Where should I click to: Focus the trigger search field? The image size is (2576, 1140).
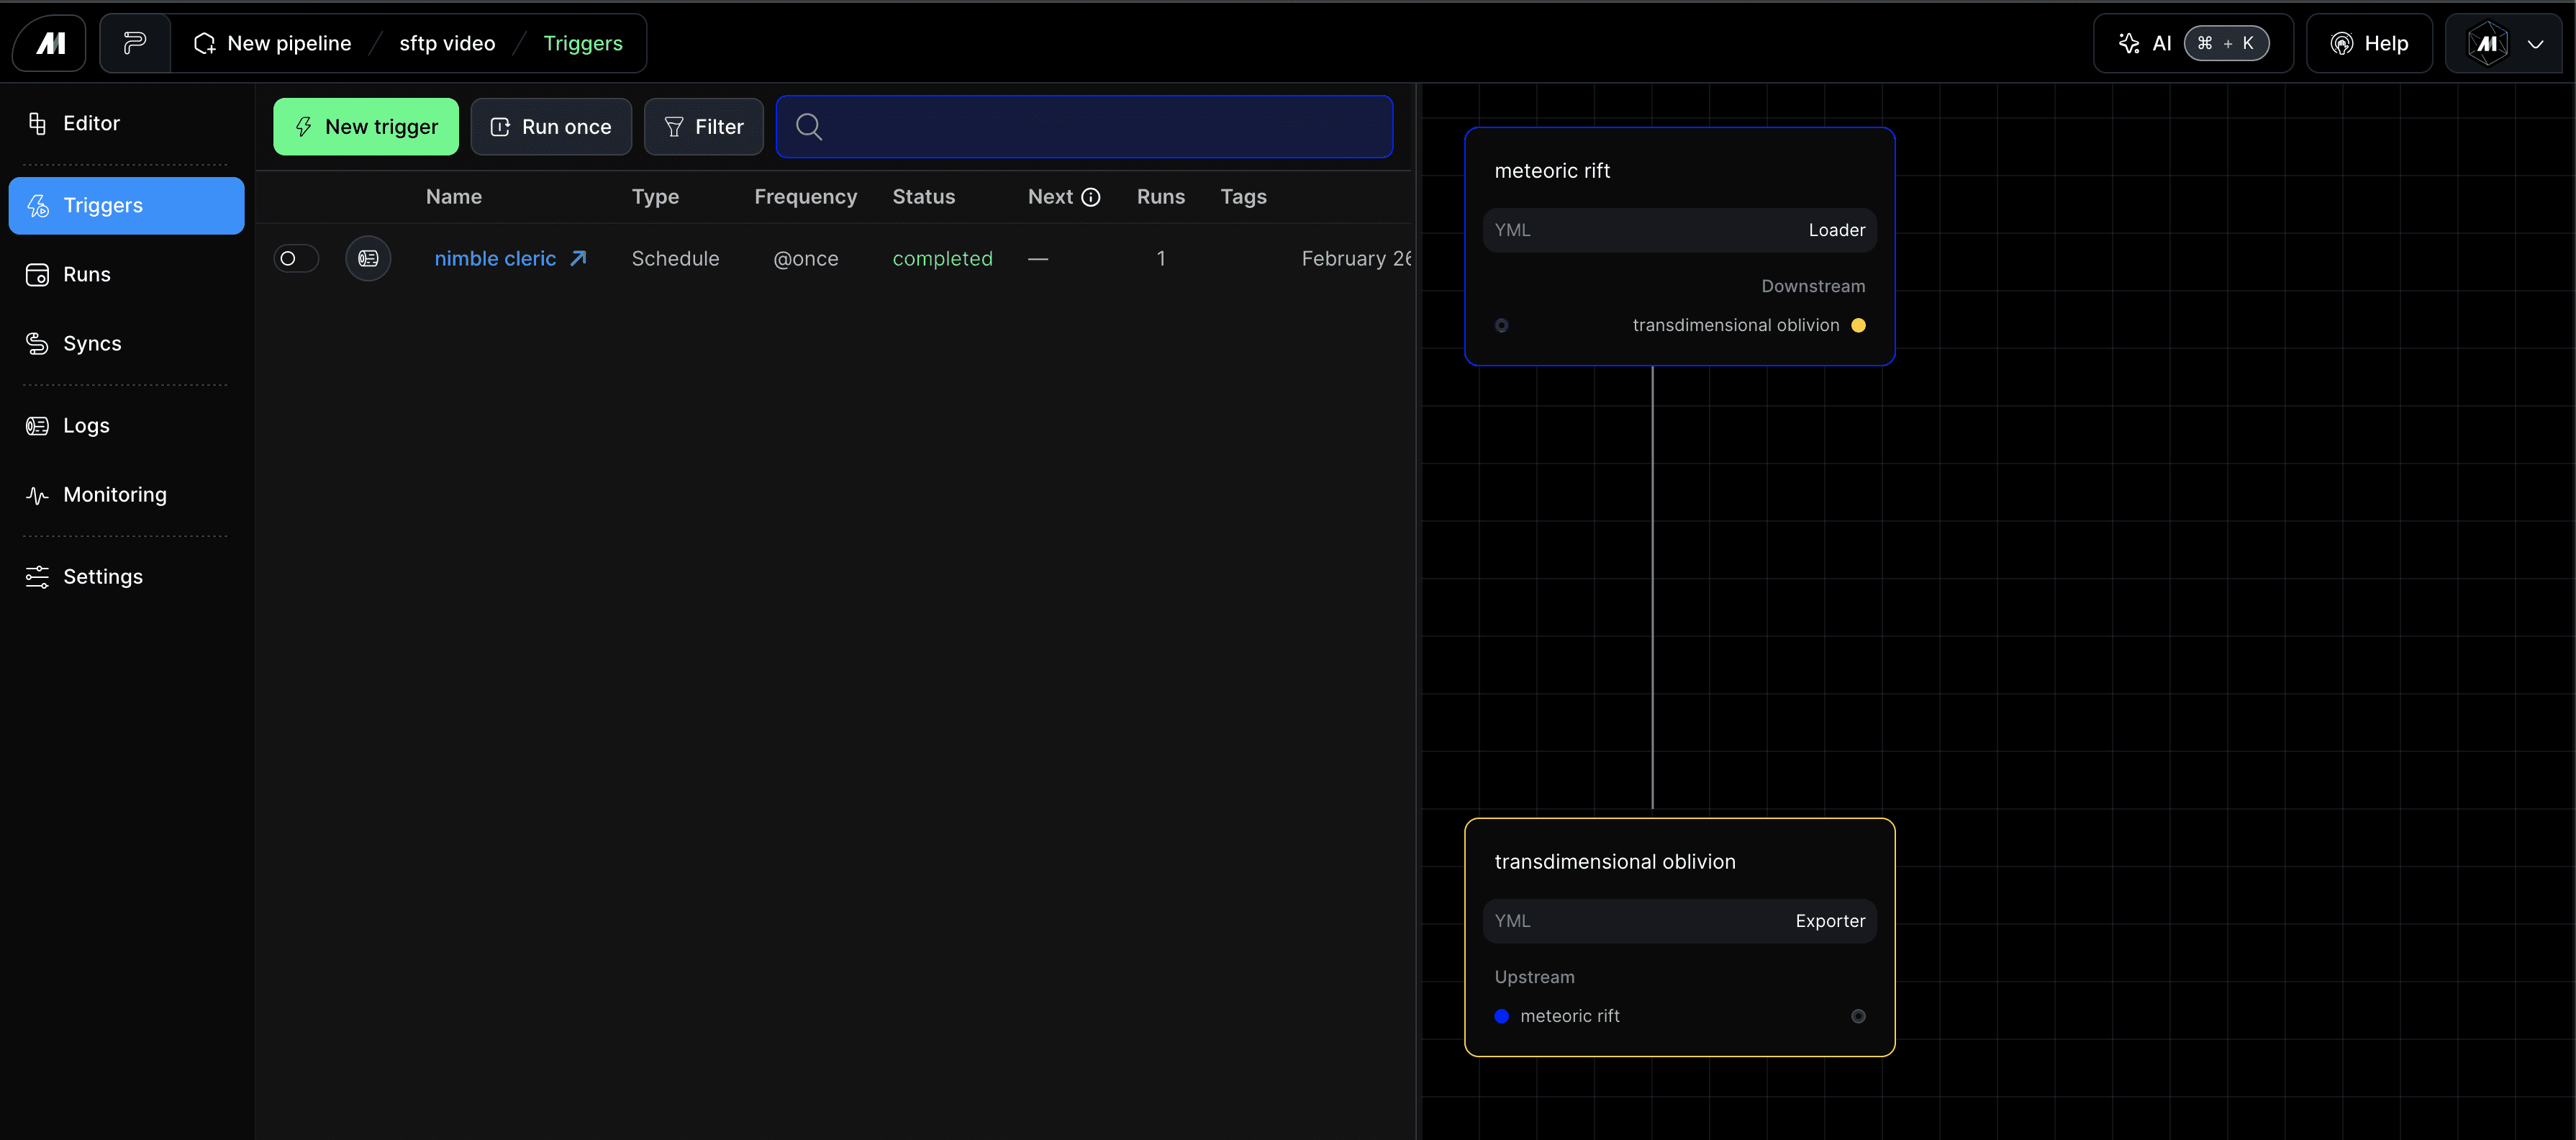(x=1084, y=126)
